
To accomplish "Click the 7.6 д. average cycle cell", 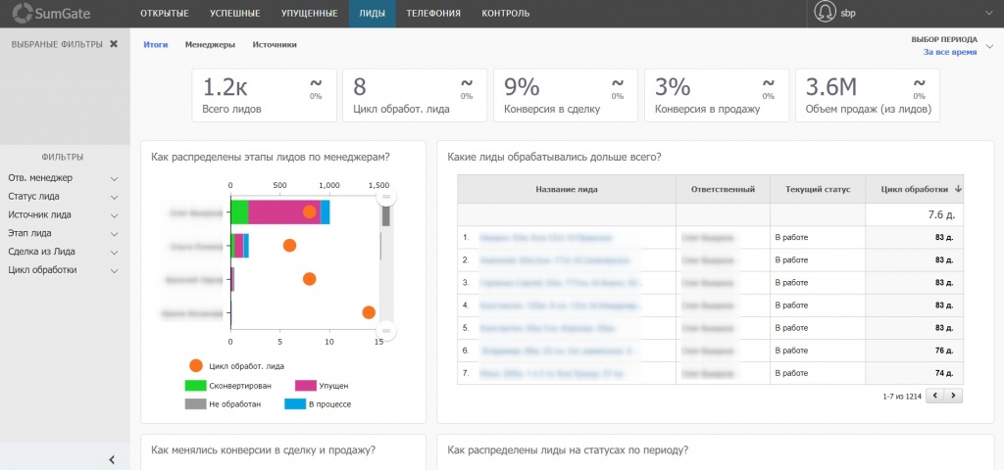I will [915, 214].
